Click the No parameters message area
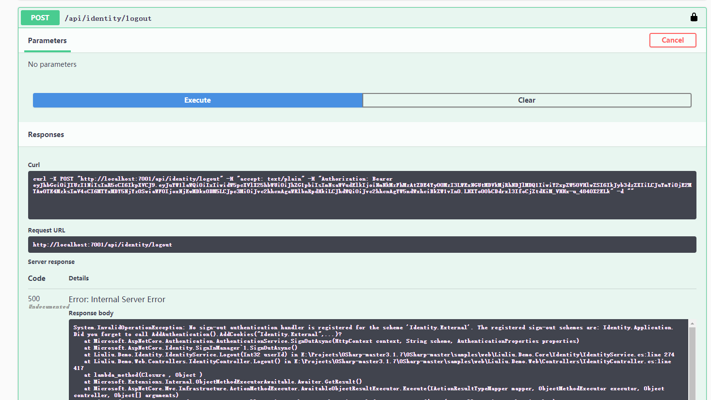Viewport: 711px width, 400px height. coord(52,64)
